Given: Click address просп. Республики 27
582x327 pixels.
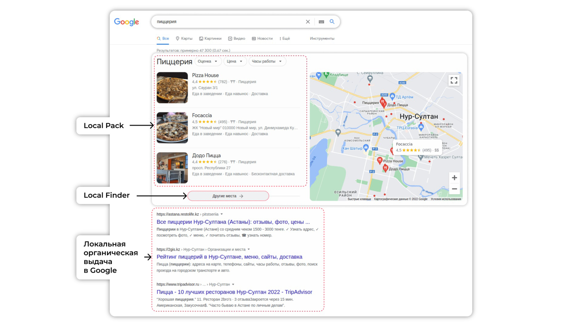Looking at the screenshot, I should 211,168.
